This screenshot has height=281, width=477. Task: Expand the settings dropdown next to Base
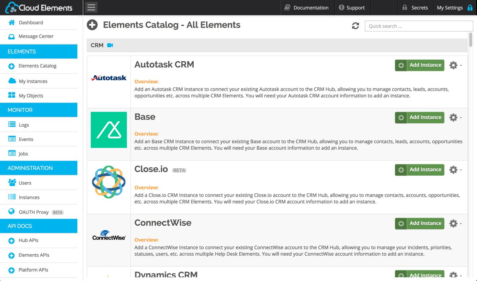point(454,117)
